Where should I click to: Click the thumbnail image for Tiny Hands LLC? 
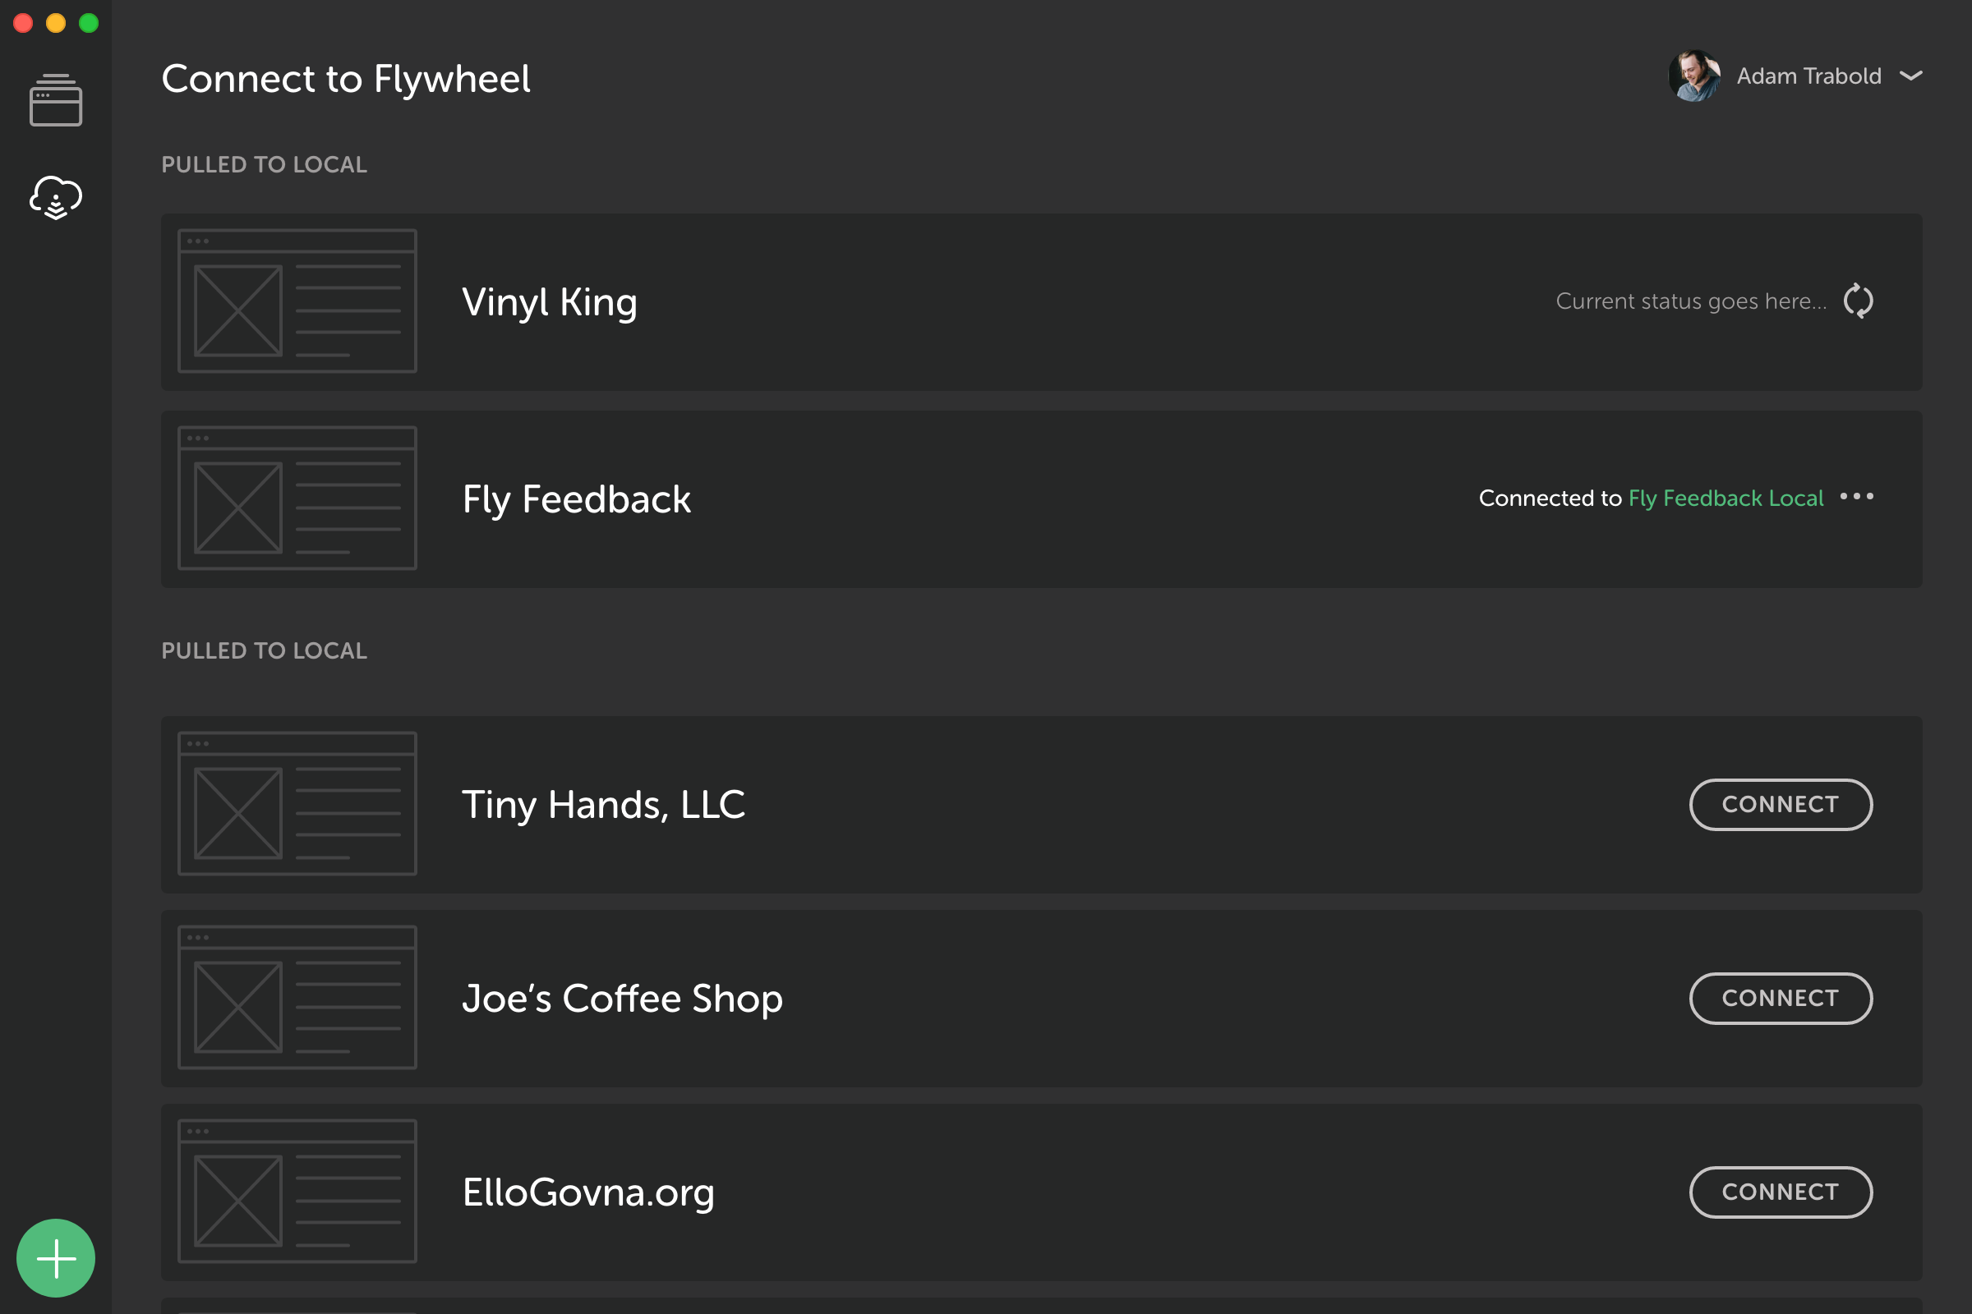click(x=293, y=804)
